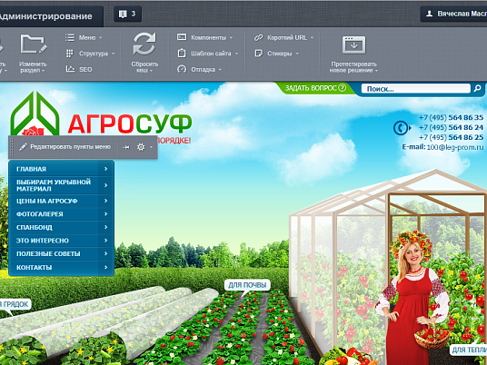This screenshot has width=487, height=365.
Task: Click the Стикеры note icon
Action: (x=258, y=54)
